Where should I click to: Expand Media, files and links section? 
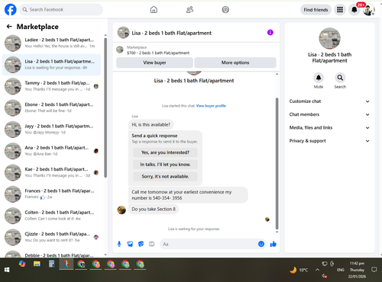coord(329,127)
